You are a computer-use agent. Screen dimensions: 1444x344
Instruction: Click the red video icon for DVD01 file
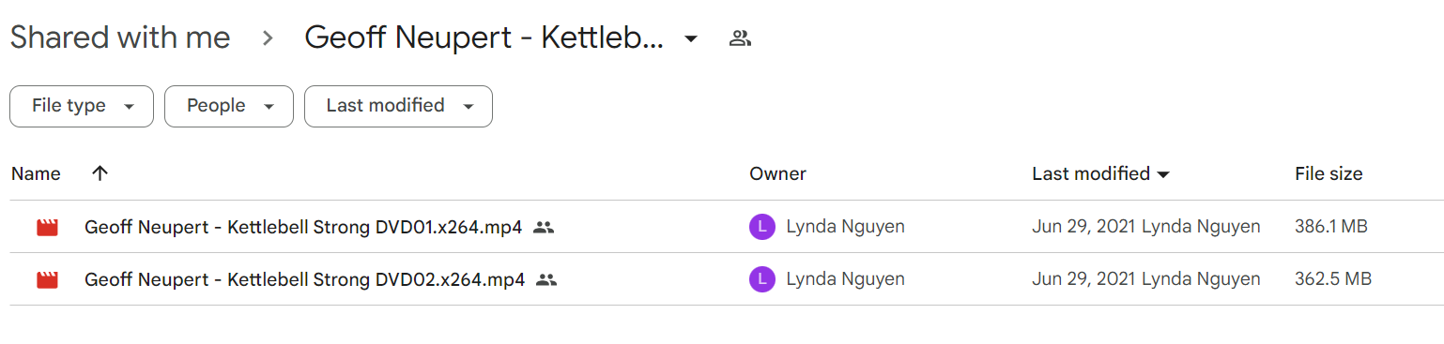(x=48, y=227)
